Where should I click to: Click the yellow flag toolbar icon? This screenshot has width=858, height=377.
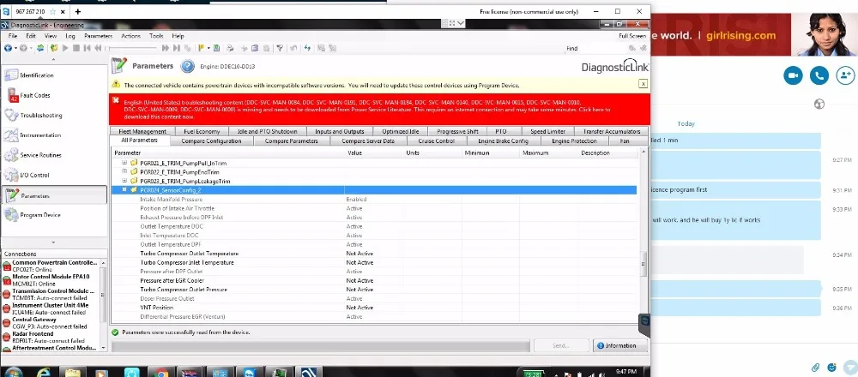tap(201, 48)
